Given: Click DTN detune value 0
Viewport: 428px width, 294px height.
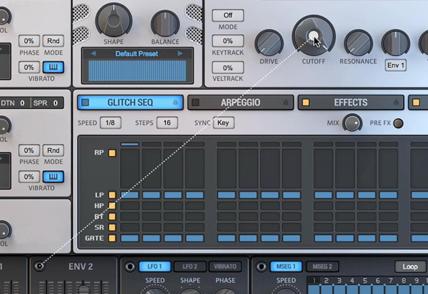Looking at the screenshot, I should point(22,103).
